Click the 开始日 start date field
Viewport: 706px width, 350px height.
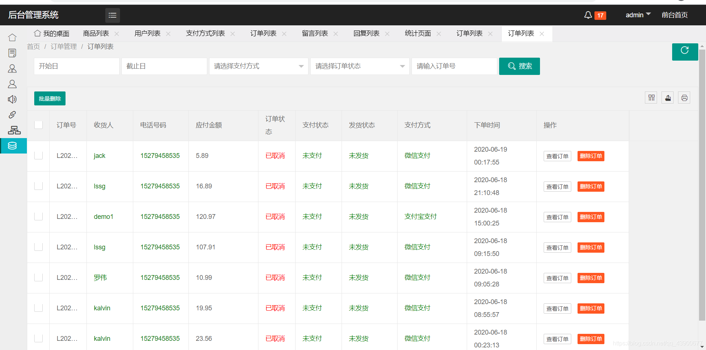coord(77,66)
